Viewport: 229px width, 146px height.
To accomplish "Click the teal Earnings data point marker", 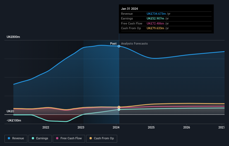I will 119,110.
